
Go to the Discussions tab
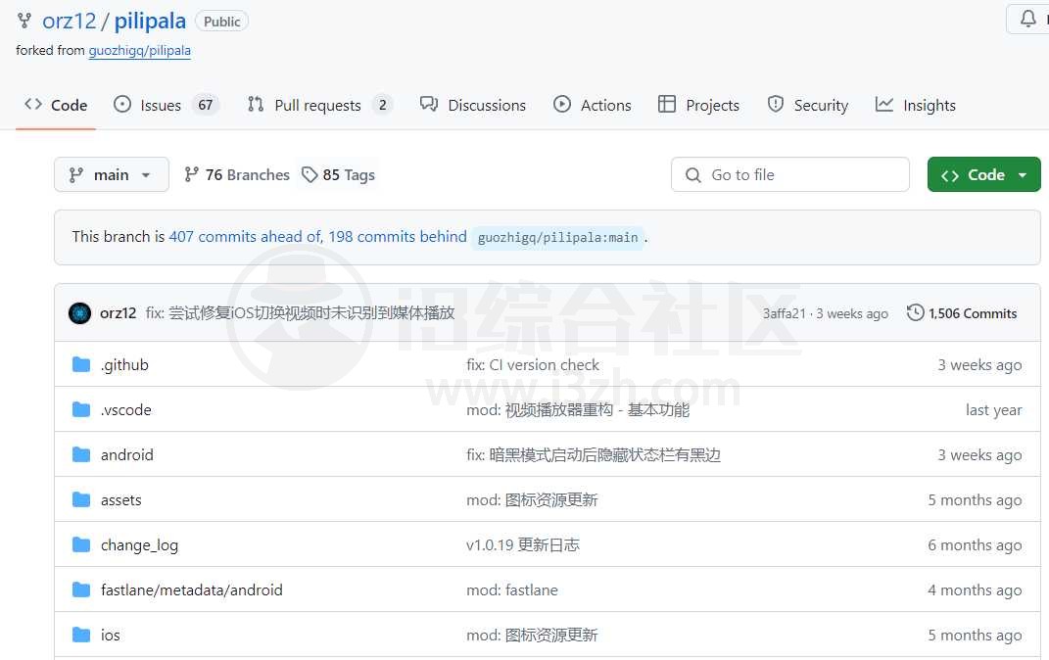pos(473,105)
